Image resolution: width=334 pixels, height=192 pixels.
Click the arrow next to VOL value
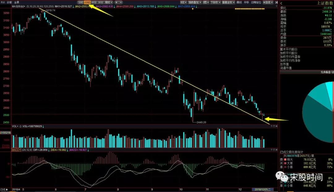[43, 126]
